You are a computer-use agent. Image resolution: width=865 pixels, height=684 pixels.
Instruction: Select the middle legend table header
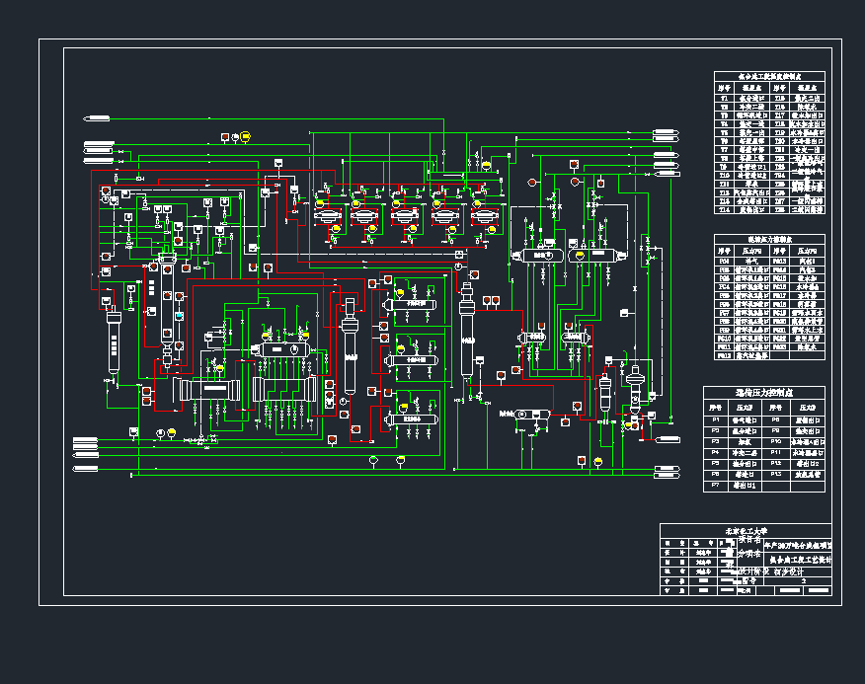coord(768,239)
